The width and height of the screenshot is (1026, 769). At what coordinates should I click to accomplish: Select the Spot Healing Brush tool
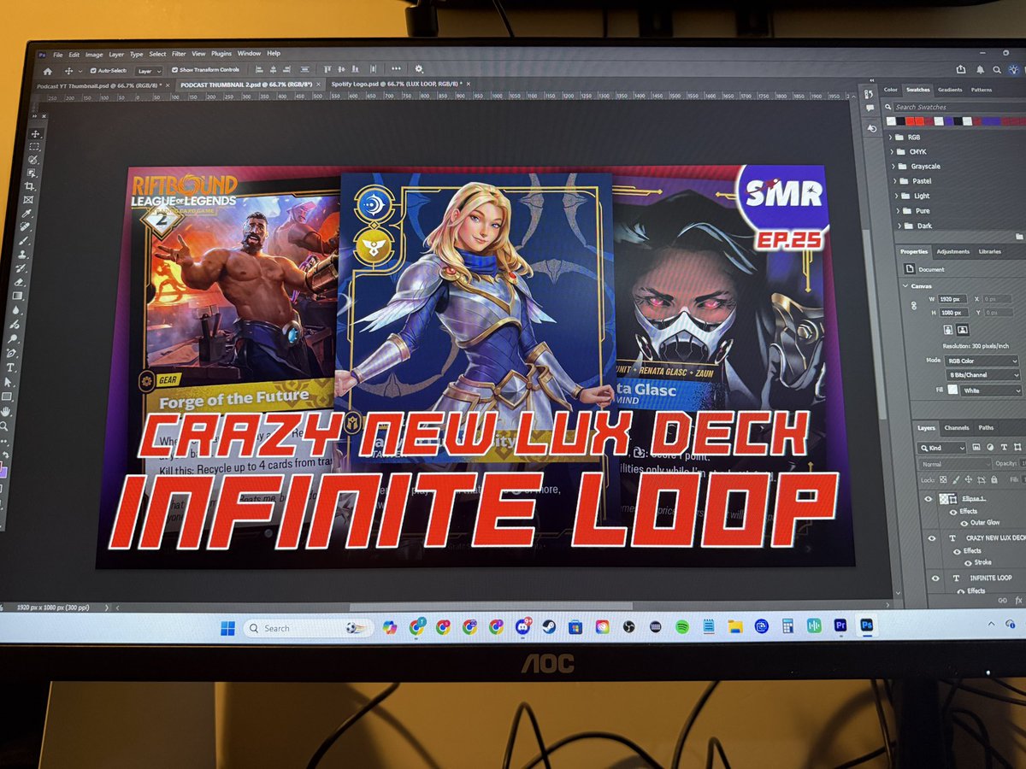(x=25, y=227)
